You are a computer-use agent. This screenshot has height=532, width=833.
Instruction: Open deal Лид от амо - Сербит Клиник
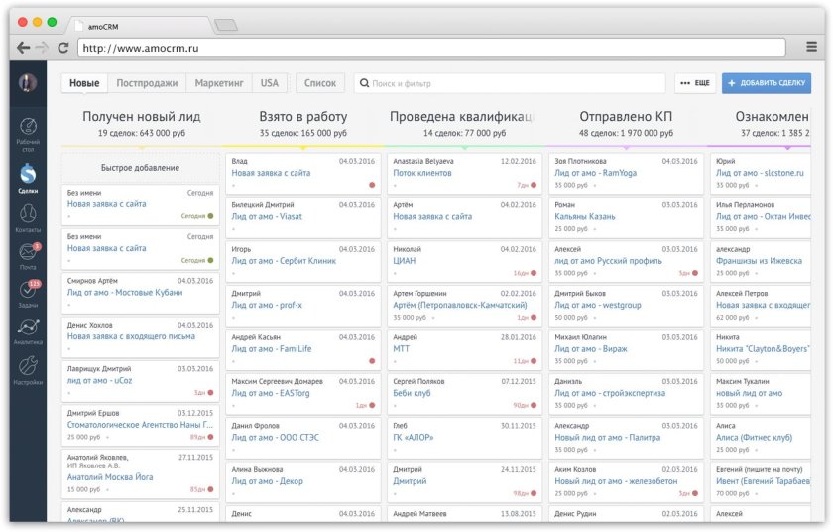tap(284, 261)
